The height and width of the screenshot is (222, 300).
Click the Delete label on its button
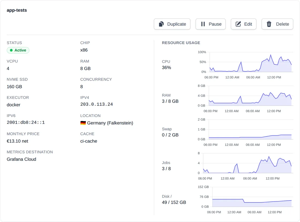[x=282, y=24]
